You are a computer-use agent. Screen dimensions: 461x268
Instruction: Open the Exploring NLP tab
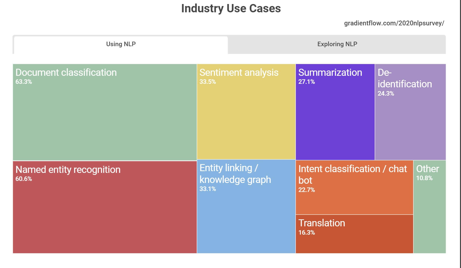[337, 44]
